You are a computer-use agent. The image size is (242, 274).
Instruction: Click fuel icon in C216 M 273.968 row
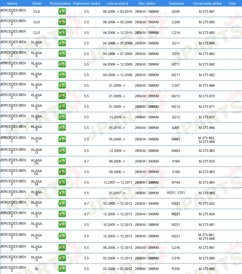pyautogui.click(x=62, y=258)
